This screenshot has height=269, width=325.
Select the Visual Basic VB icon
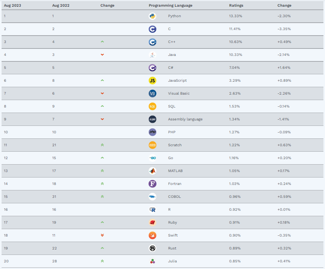tap(153, 93)
